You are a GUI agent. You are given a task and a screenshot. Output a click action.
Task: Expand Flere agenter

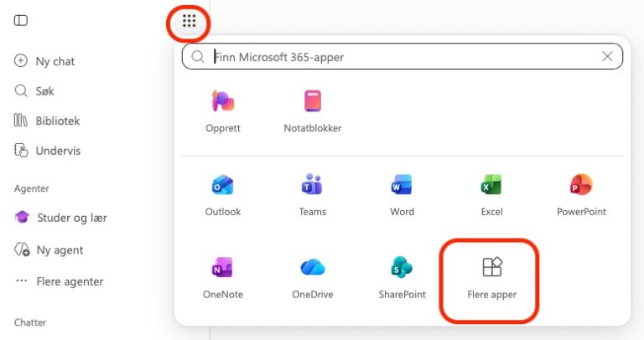[60, 281]
